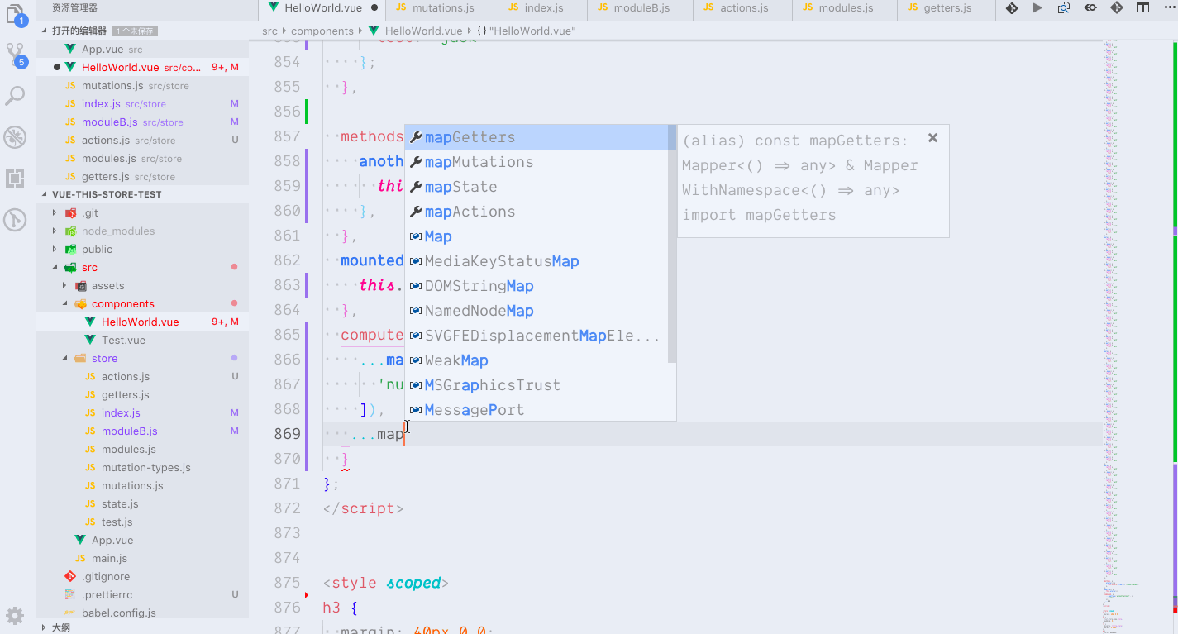The height and width of the screenshot is (634, 1178).
Task: Collapse the VUE-THIS-STORE-TEST project section
Action: point(45,194)
